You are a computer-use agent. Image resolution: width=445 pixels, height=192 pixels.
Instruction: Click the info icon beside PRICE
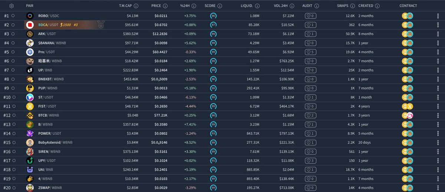[x=165, y=6]
